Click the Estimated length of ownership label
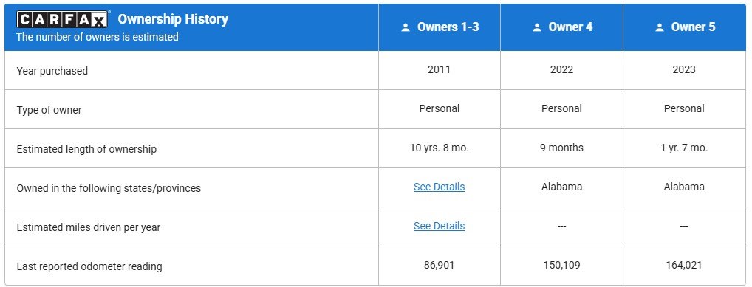 pos(86,149)
